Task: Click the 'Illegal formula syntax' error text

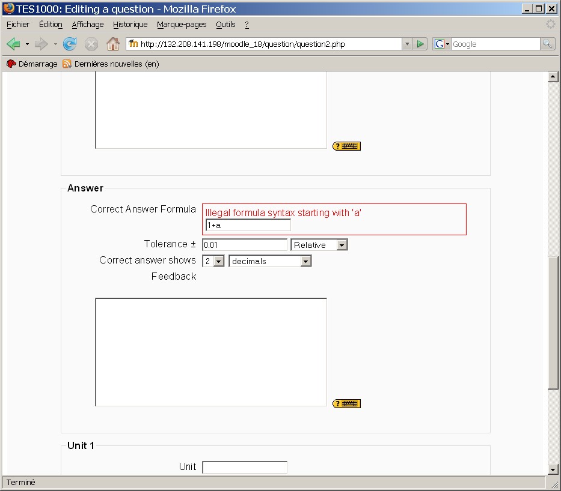Action: click(x=283, y=213)
